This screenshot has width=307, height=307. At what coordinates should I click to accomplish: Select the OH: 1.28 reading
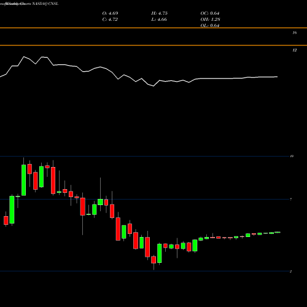tap(211, 20)
